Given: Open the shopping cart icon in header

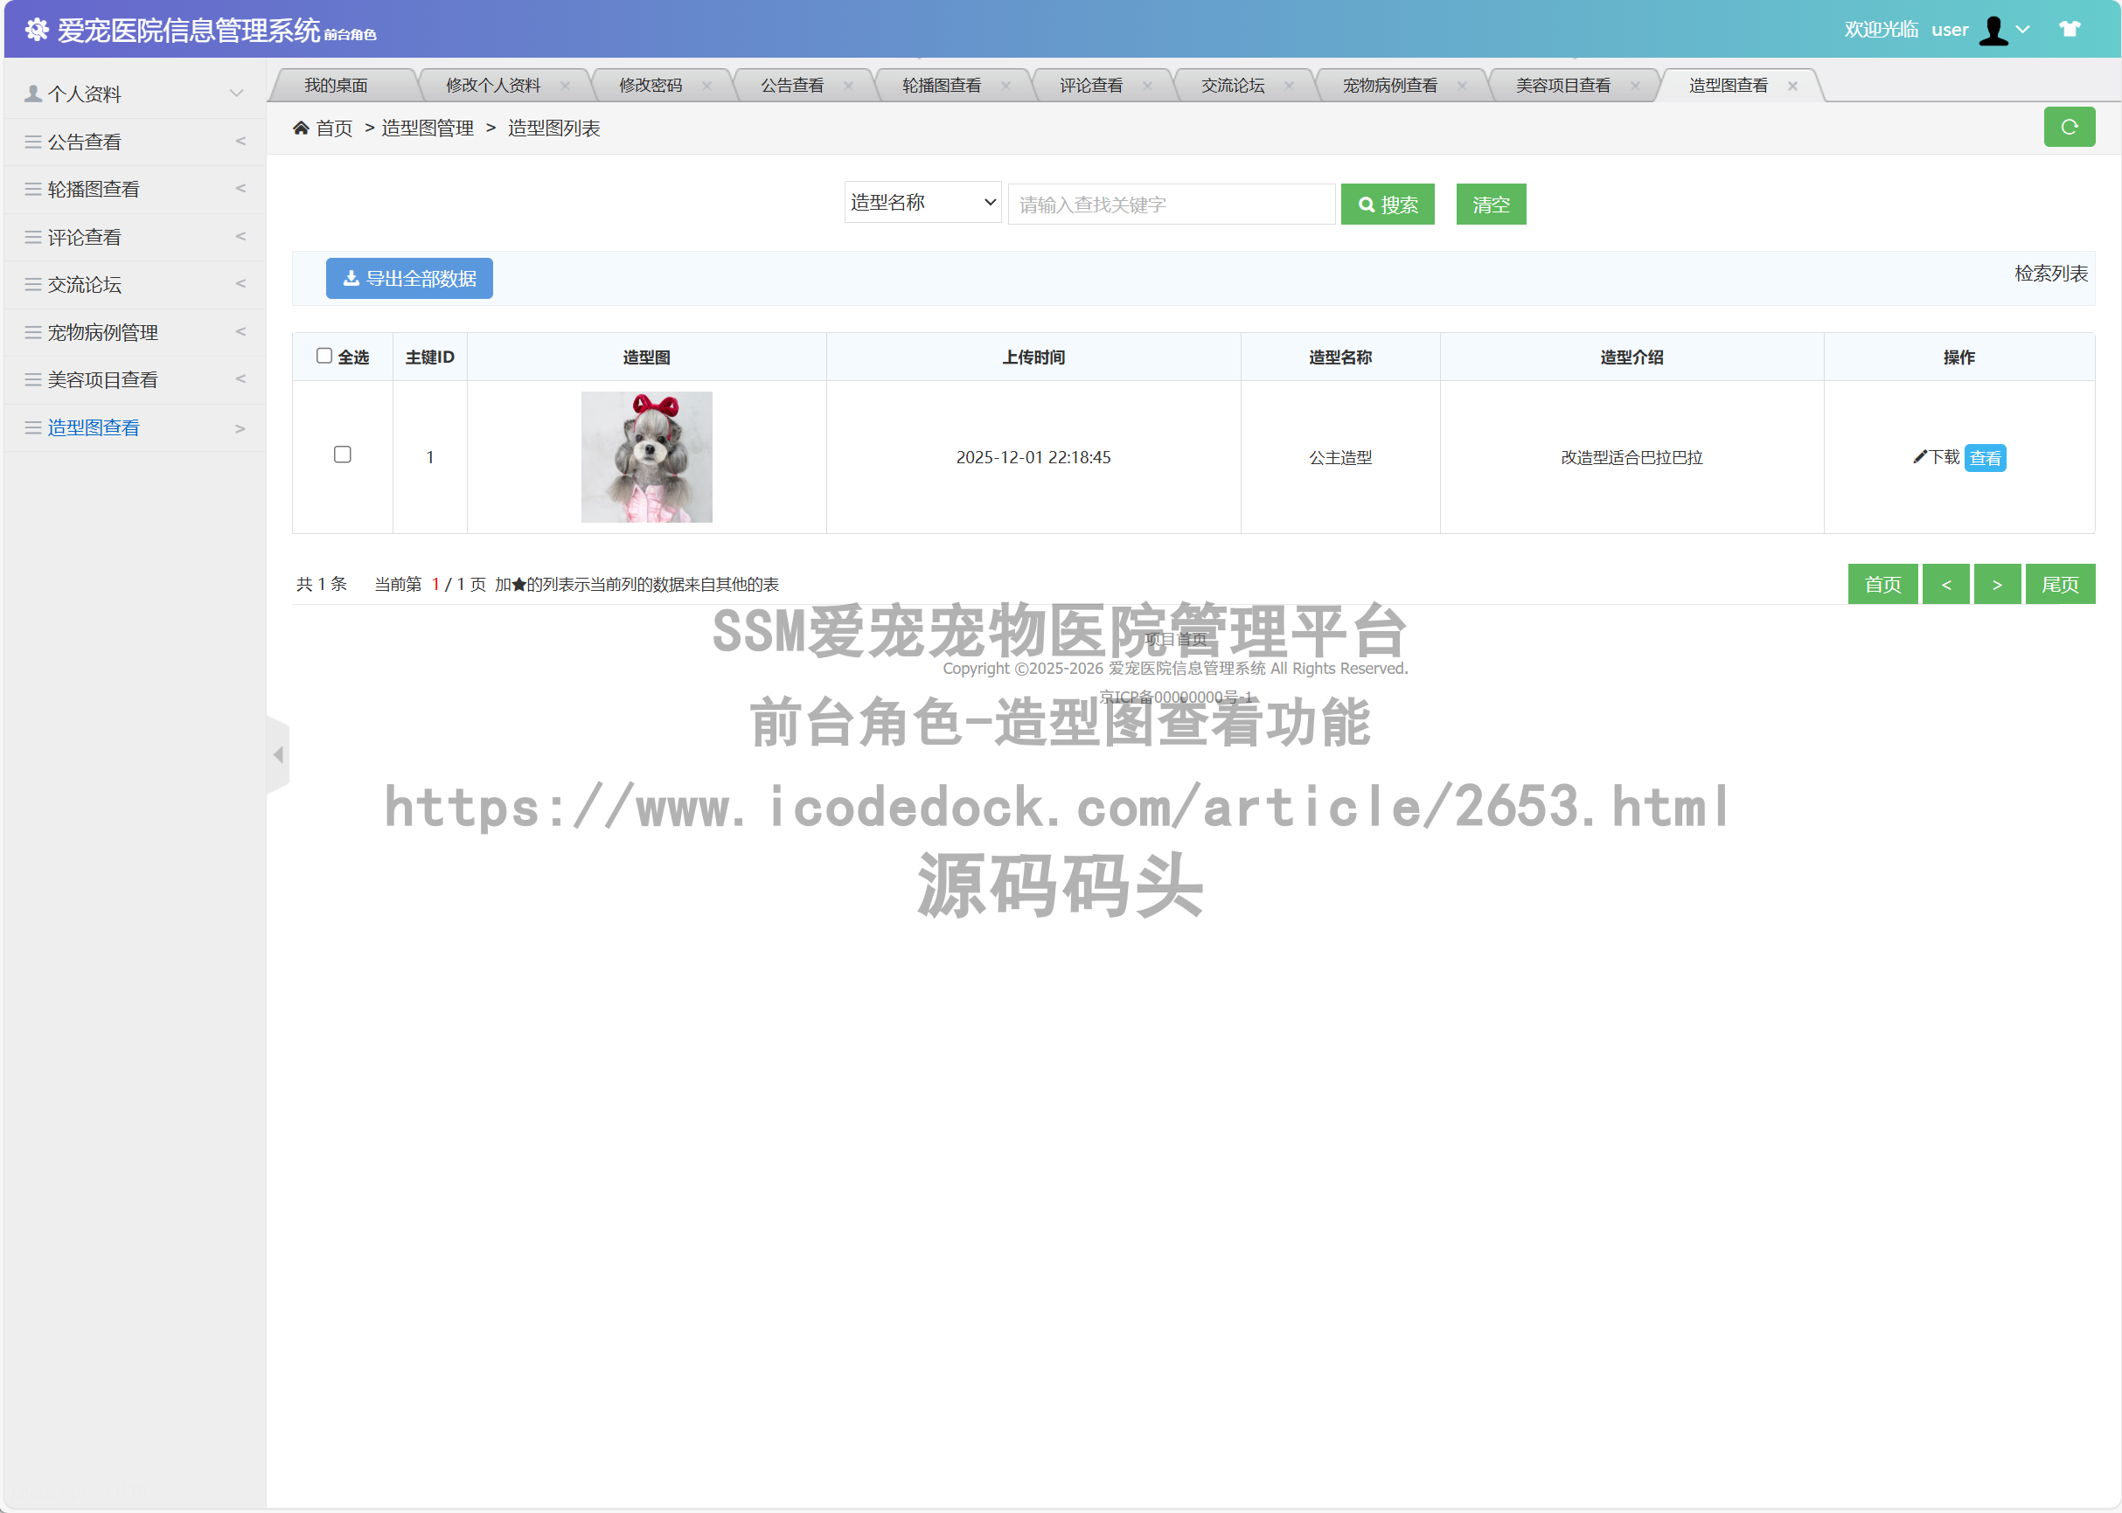Looking at the screenshot, I should (x=2070, y=28).
